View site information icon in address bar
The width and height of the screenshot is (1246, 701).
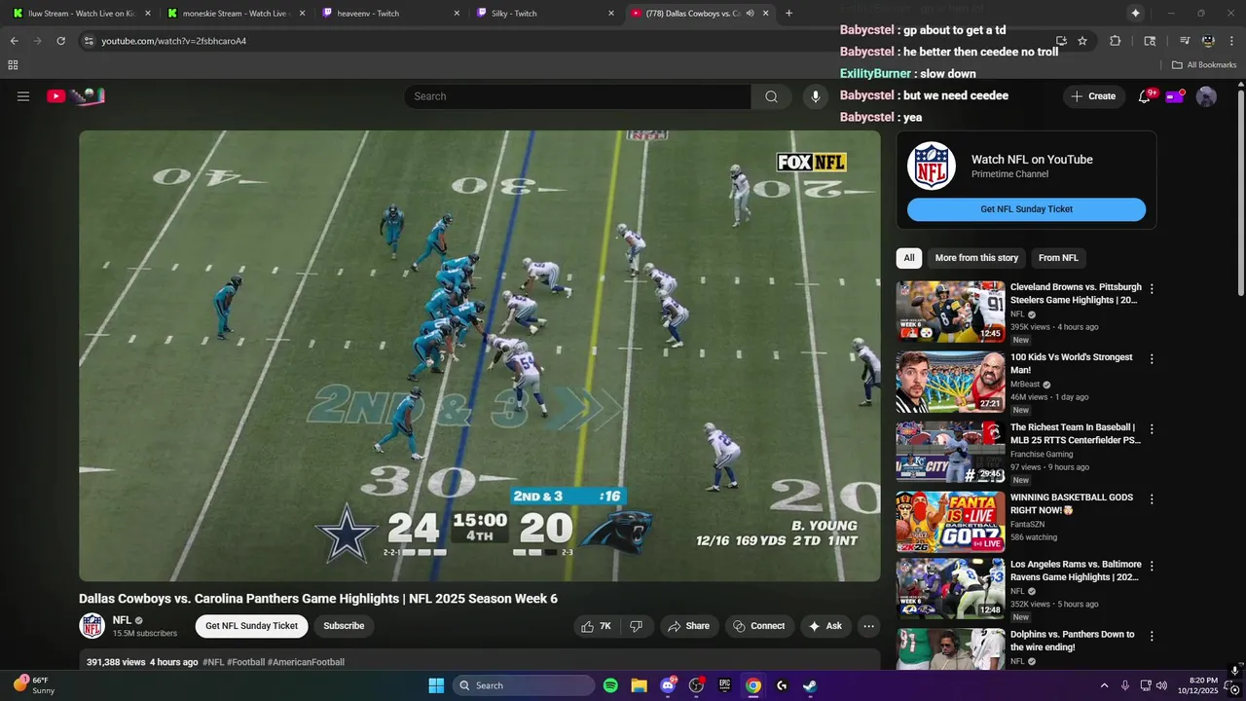[x=89, y=41]
